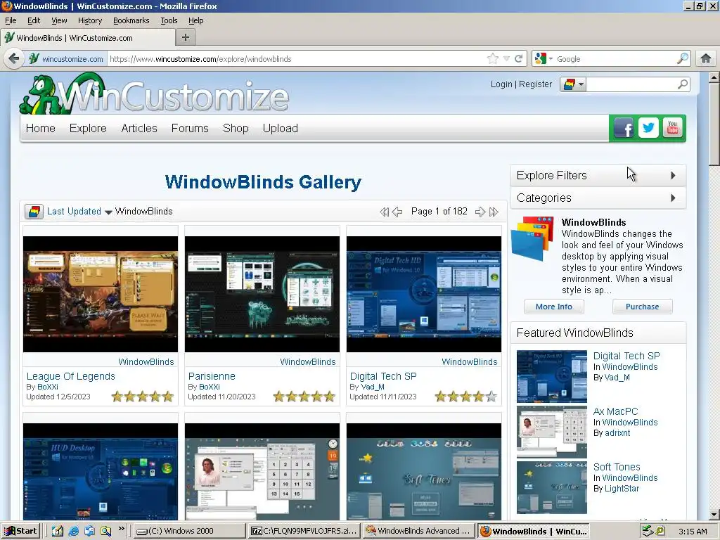Bookmark page with the star icon
720x540 pixels.
pyautogui.click(x=493, y=58)
